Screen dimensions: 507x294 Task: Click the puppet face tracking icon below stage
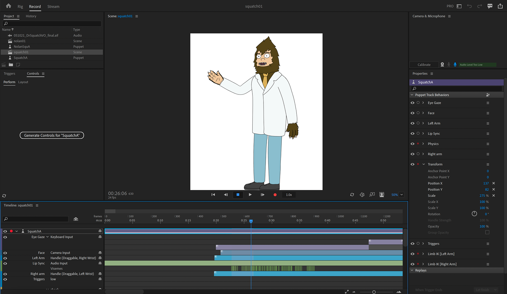click(x=382, y=195)
